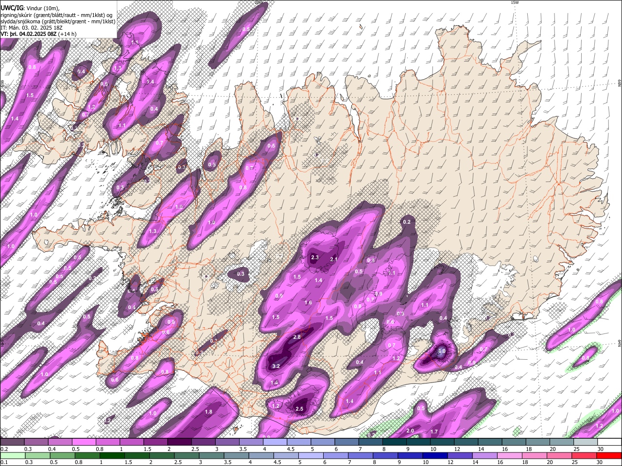Click the 3.2 precipitation label on the map

coord(276,366)
